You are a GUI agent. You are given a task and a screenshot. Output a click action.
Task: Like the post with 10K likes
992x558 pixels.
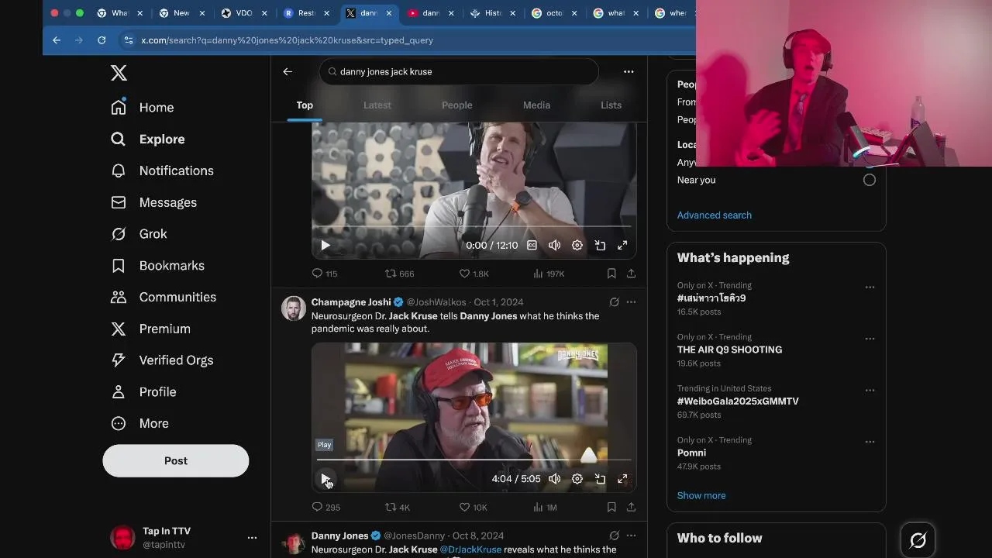473,508
